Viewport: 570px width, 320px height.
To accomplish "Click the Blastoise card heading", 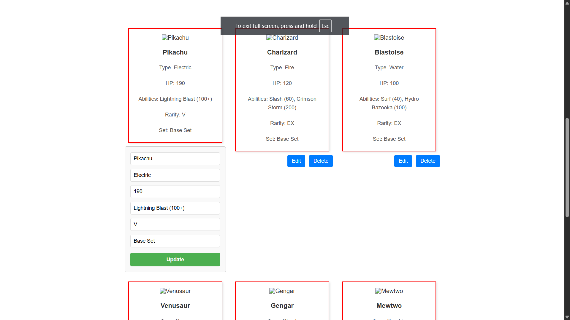I will coord(389,52).
